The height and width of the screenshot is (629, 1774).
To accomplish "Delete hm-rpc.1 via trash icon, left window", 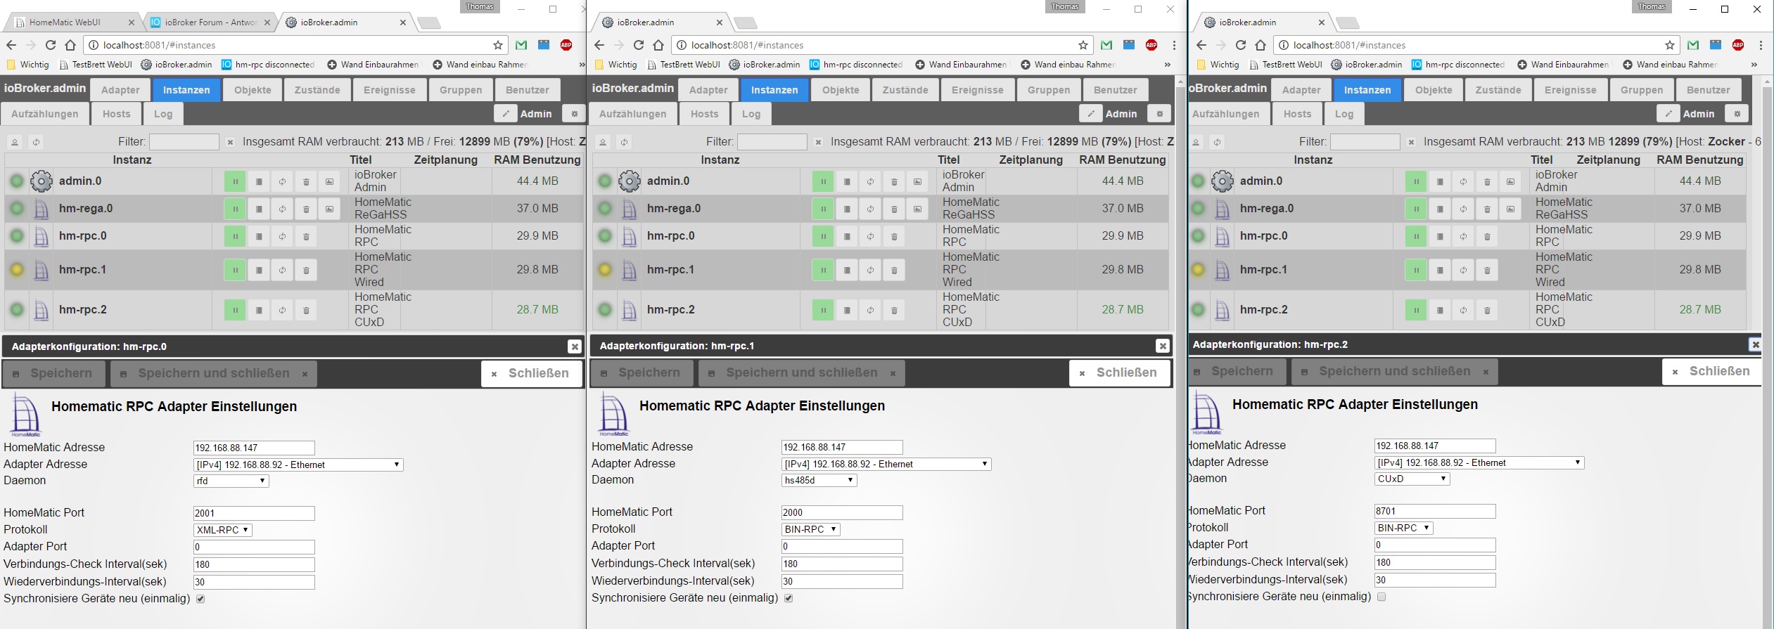I will (x=306, y=270).
